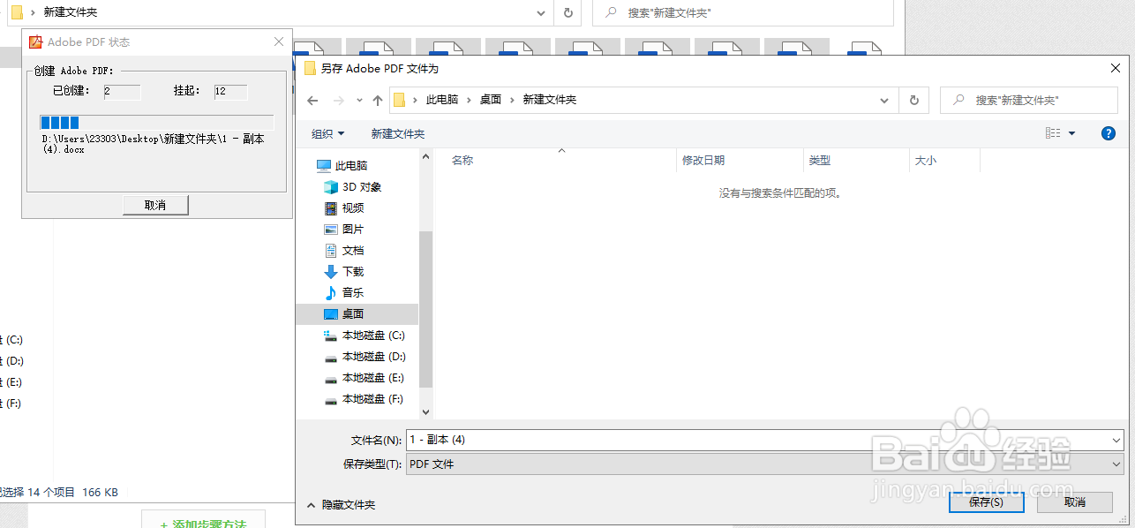Select 图片 folder in navigation tree
Viewport: 1135px width, 528px height.
coord(344,230)
